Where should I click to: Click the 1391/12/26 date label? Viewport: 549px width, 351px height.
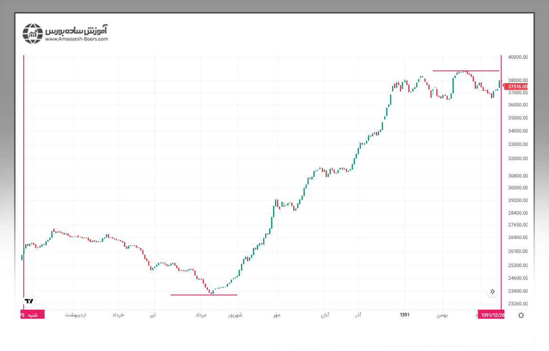[x=493, y=315]
